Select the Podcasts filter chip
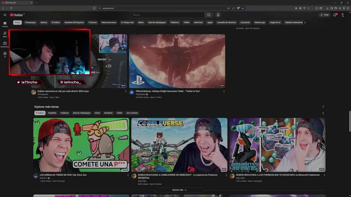This screenshot has width=351, height=197. 93,22
